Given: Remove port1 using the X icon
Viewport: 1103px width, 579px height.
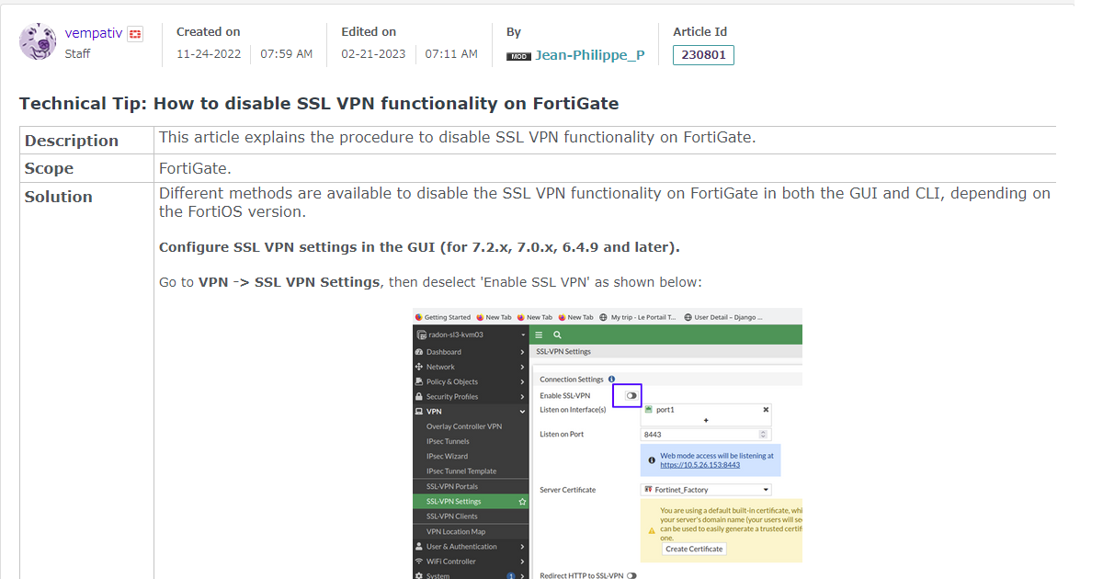Looking at the screenshot, I should tap(766, 409).
